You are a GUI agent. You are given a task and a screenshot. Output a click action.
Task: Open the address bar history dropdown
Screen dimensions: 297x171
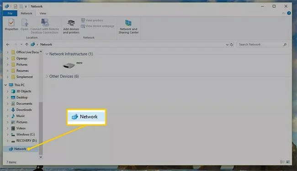pos(227,45)
